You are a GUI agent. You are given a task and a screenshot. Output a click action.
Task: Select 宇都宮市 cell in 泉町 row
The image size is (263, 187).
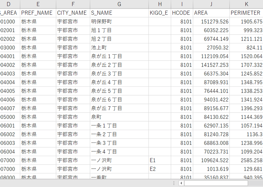[73, 117]
